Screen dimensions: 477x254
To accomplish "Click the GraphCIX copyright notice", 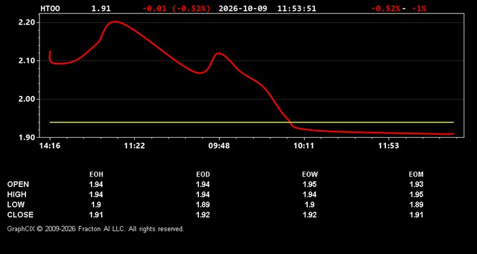I will [95, 229].
